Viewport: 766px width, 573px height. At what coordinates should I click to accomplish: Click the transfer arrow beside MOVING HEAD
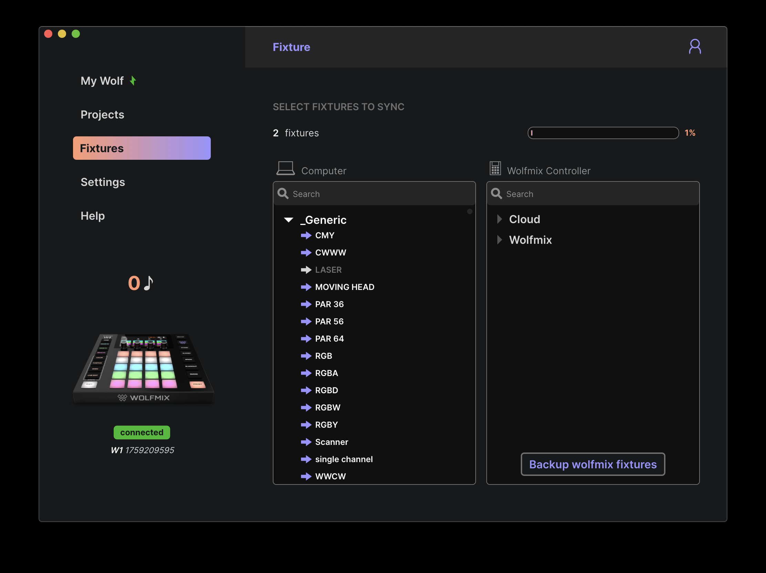[306, 287]
